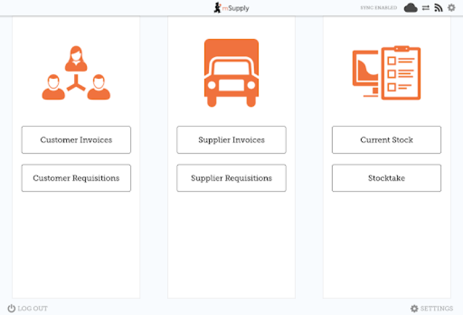This screenshot has height=315, width=463.
Task: Click the wireless signal feed icon
Action: (439, 8)
